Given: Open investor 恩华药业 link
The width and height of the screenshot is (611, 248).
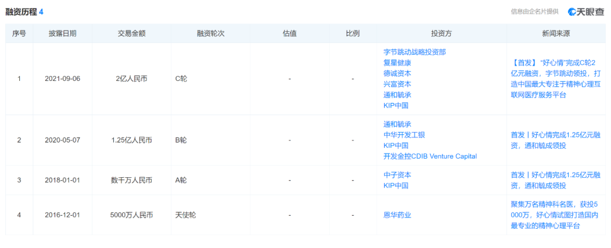Looking at the screenshot, I should click(x=398, y=215).
